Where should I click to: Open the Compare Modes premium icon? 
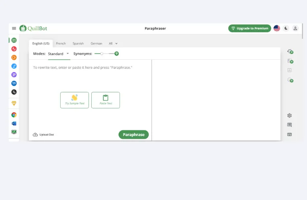click(290, 61)
